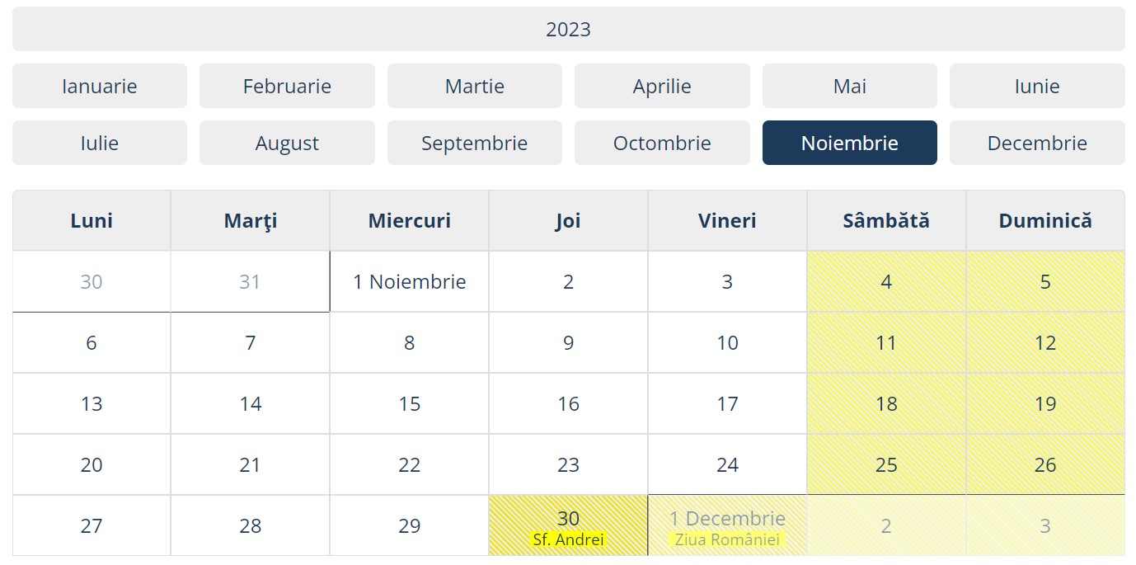Click the Sf. Andrei holiday label
This screenshot has width=1136, height=565.
coord(568,540)
